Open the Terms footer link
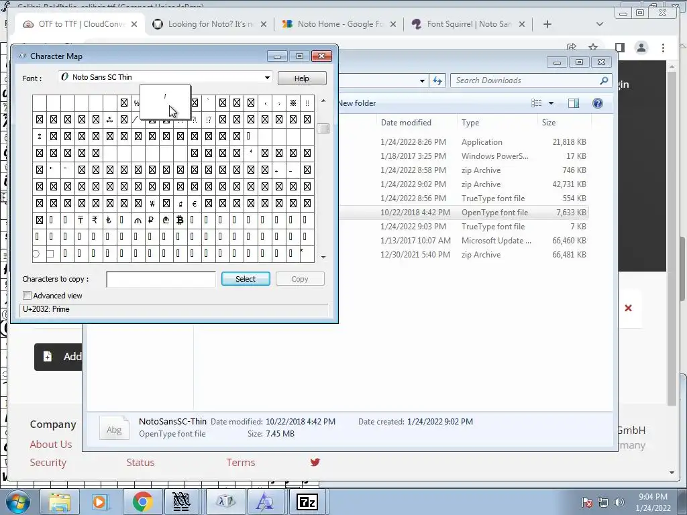 (x=241, y=463)
